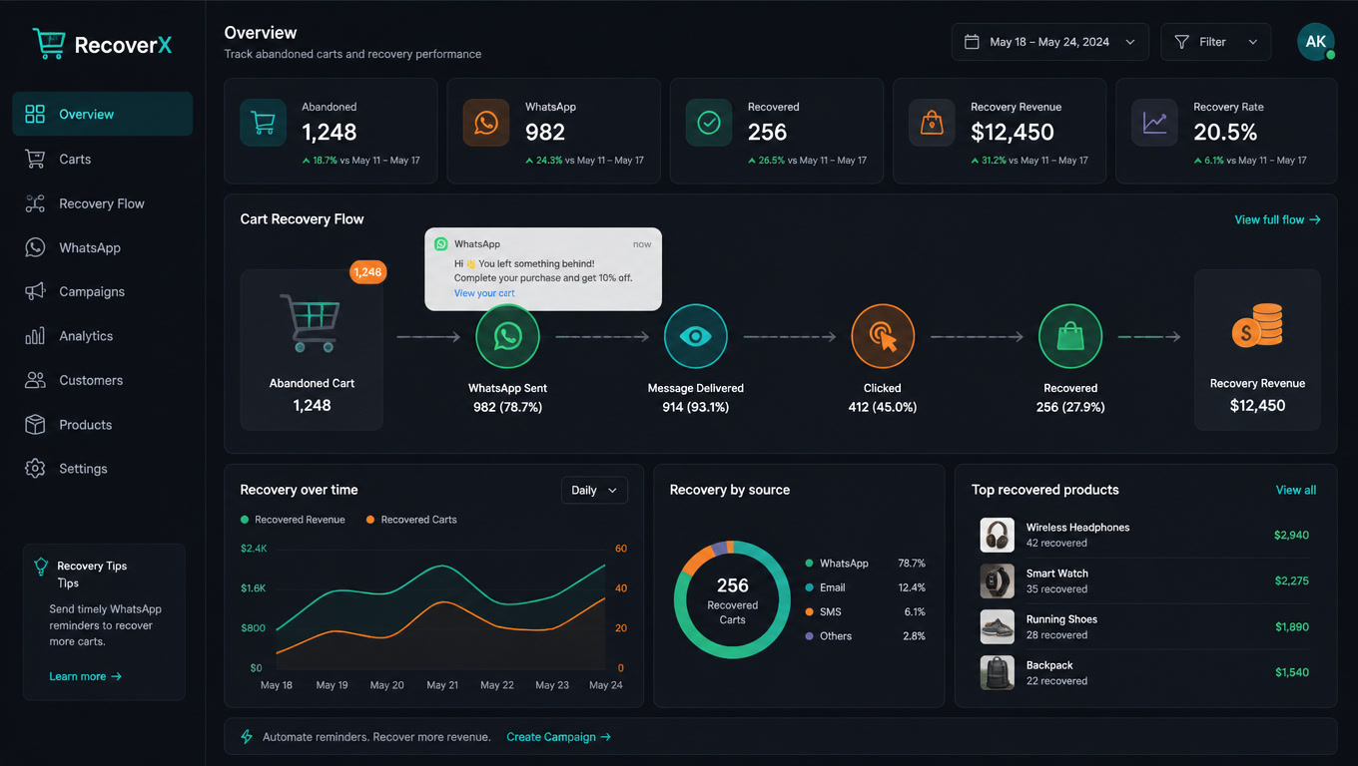Click the Create Campaign link

pos(558,737)
